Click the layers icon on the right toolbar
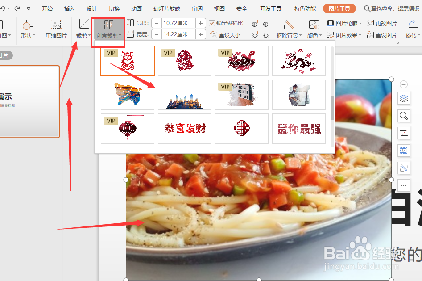422x281 pixels. coord(403,98)
